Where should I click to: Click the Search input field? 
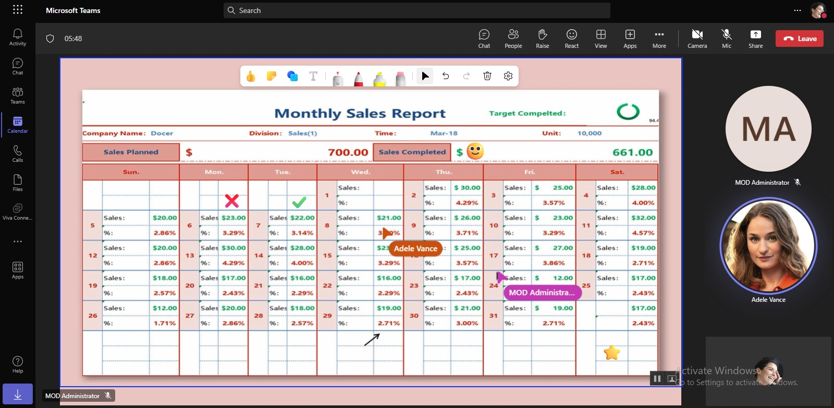click(417, 10)
